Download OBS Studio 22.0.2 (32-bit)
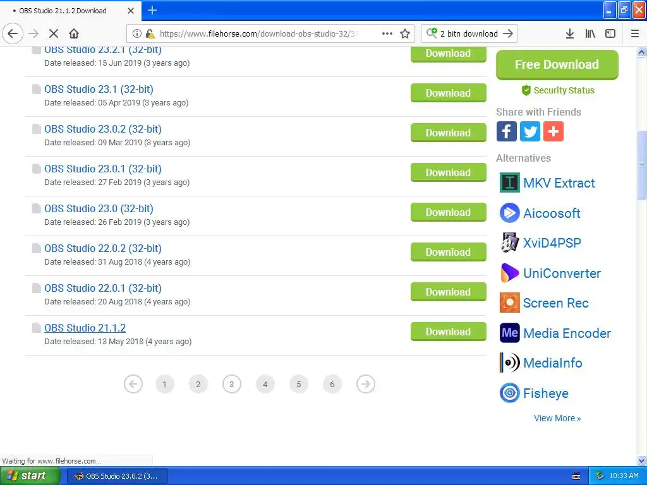 tap(448, 252)
